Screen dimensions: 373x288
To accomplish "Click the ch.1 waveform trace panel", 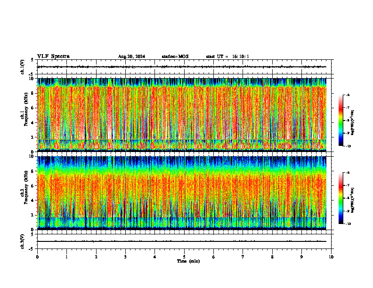I will [x=184, y=67].
